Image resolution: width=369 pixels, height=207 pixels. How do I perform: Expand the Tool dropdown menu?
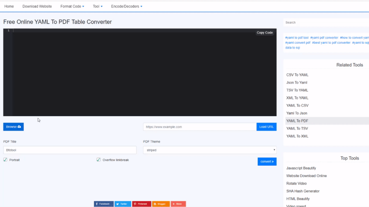(x=98, y=7)
